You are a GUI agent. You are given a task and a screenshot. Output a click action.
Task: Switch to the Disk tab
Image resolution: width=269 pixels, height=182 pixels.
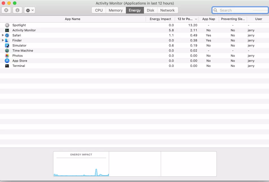[150, 10]
